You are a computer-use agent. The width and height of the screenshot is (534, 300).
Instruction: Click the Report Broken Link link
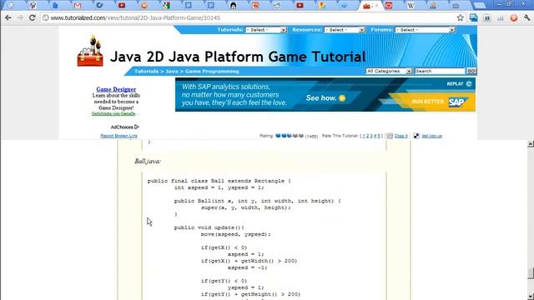[x=118, y=136]
